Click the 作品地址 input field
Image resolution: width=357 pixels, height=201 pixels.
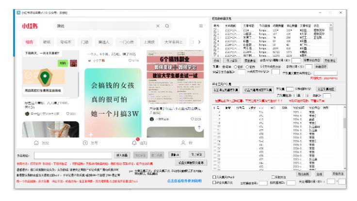pos(73,156)
